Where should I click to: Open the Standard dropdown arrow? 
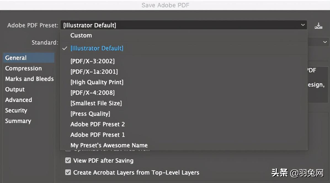tap(325, 42)
